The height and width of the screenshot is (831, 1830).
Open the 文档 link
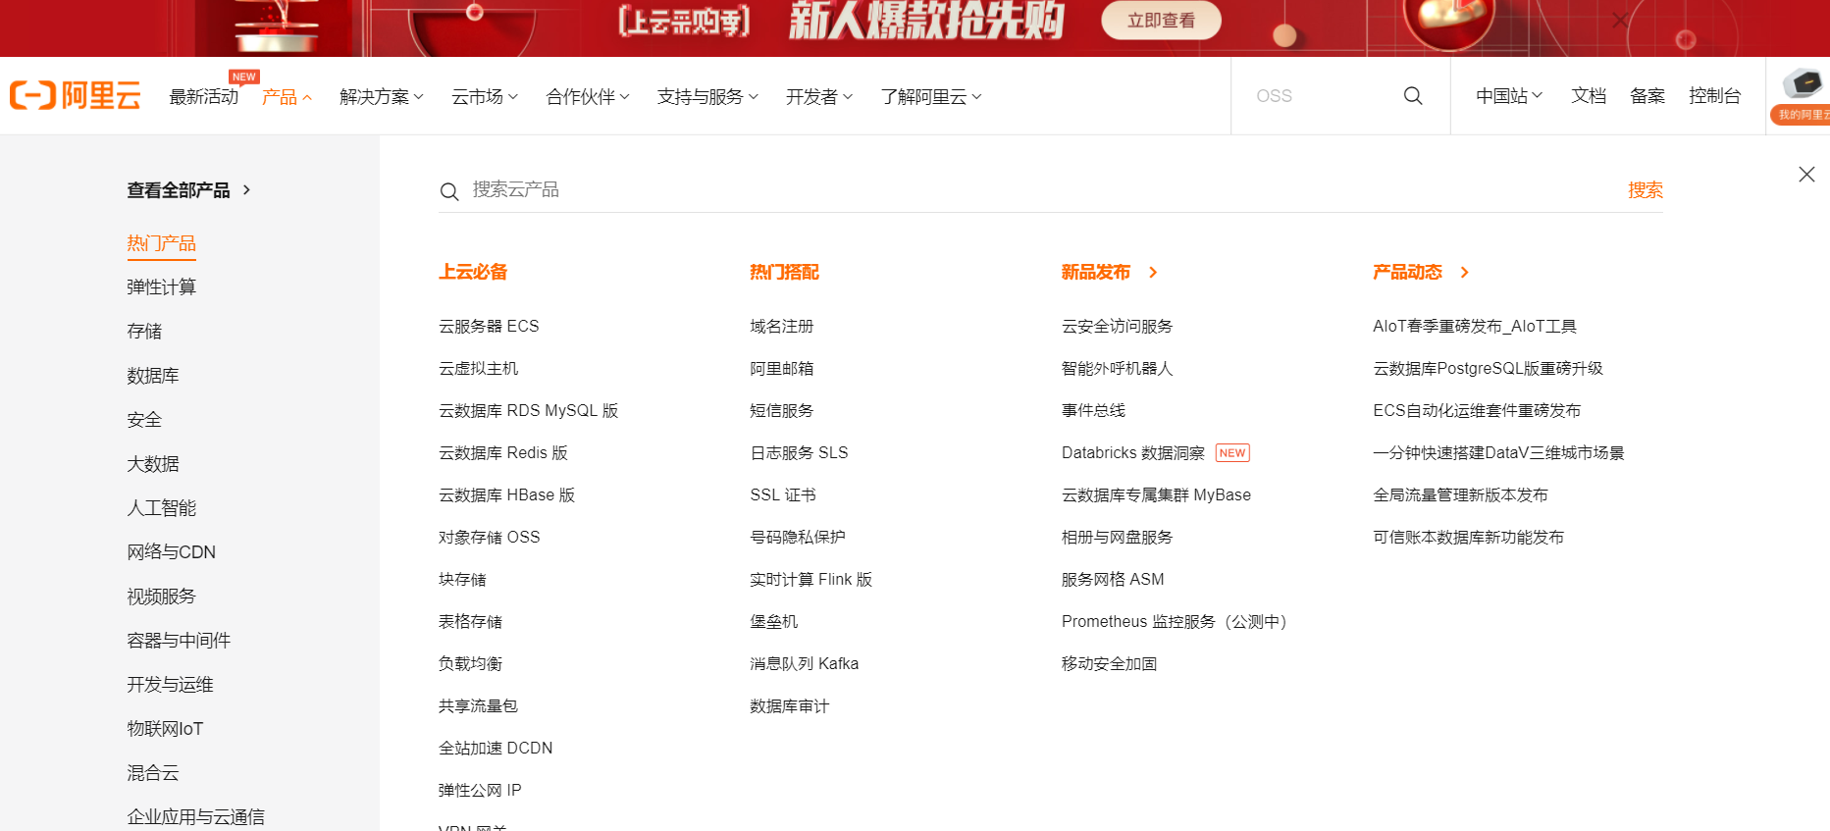(1589, 95)
